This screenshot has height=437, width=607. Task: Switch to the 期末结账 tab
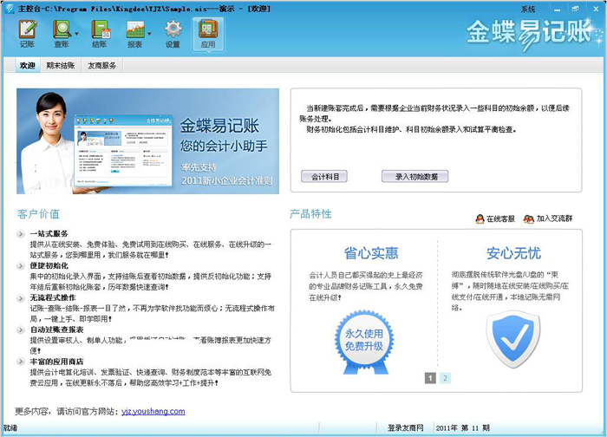click(61, 65)
